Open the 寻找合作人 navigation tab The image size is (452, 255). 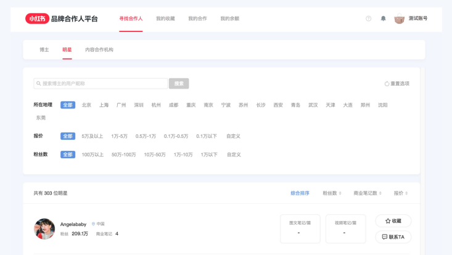tap(131, 18)
